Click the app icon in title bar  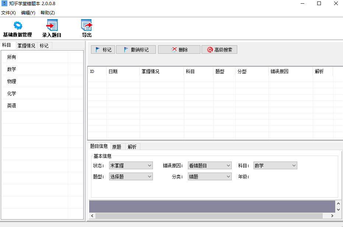point(4,4)
